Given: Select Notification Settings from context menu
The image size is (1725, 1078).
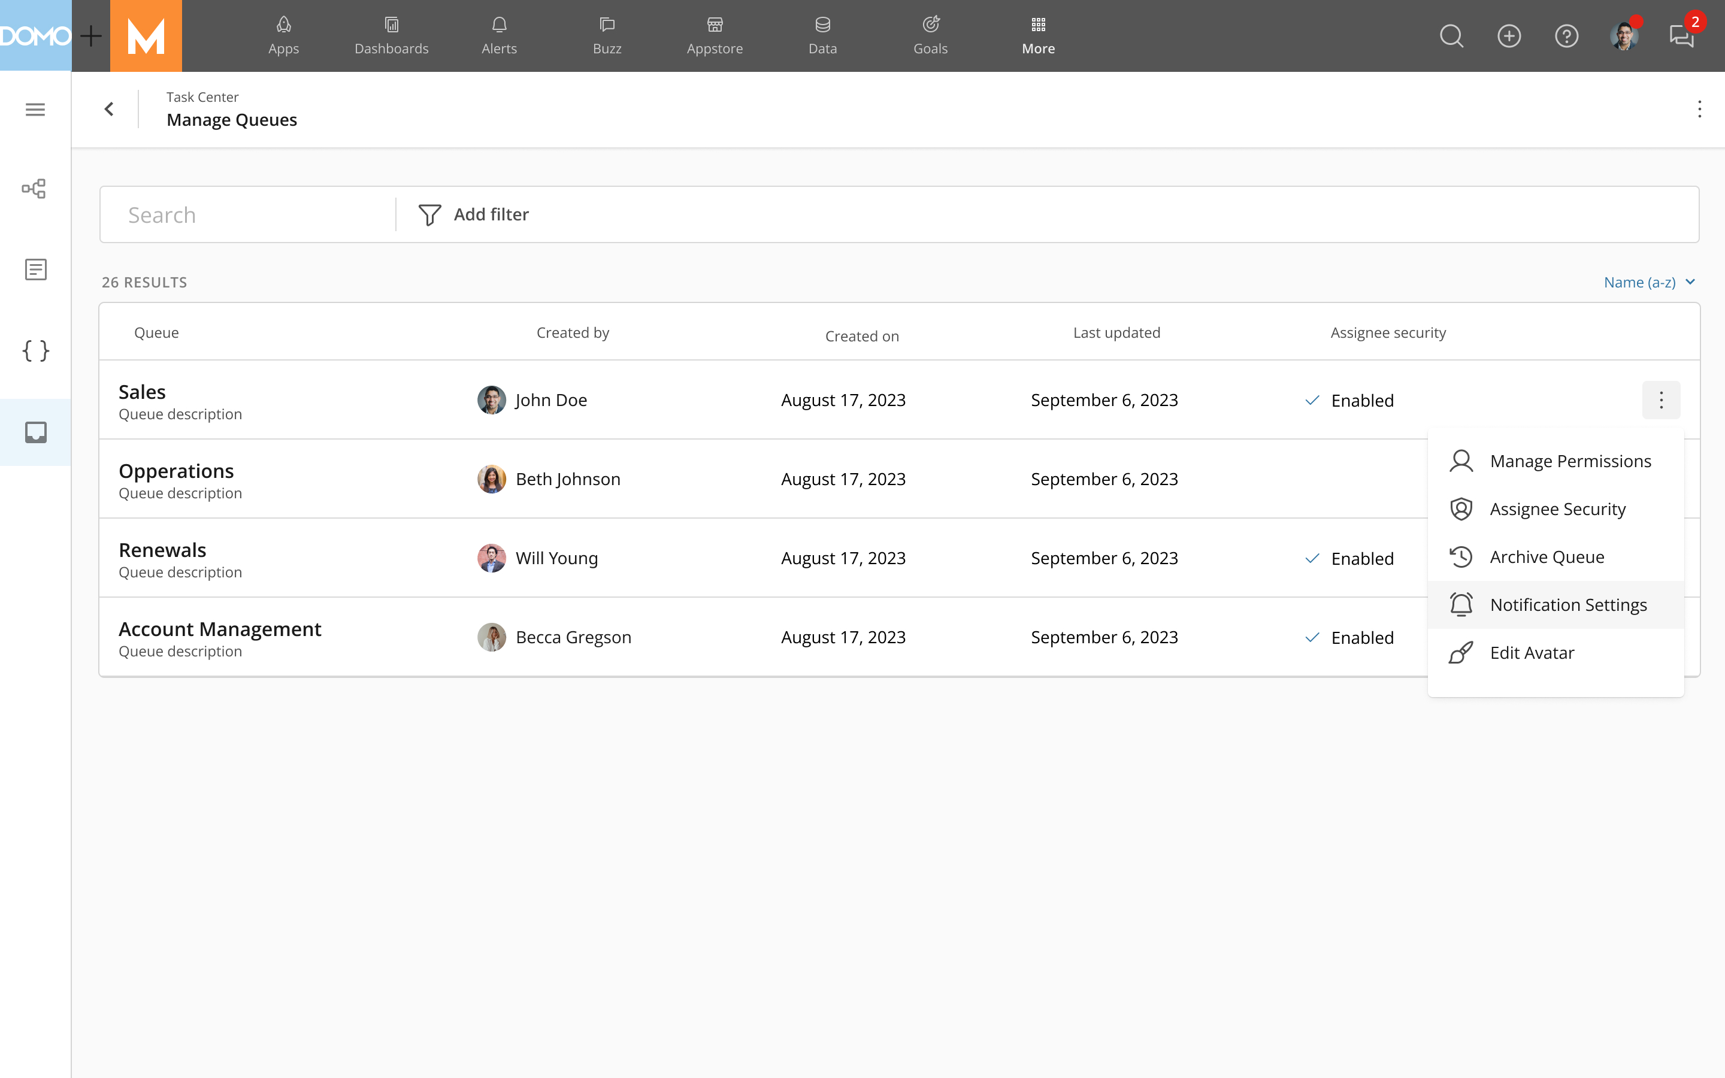Looking at the screenshot, I should coord(1569,605).
